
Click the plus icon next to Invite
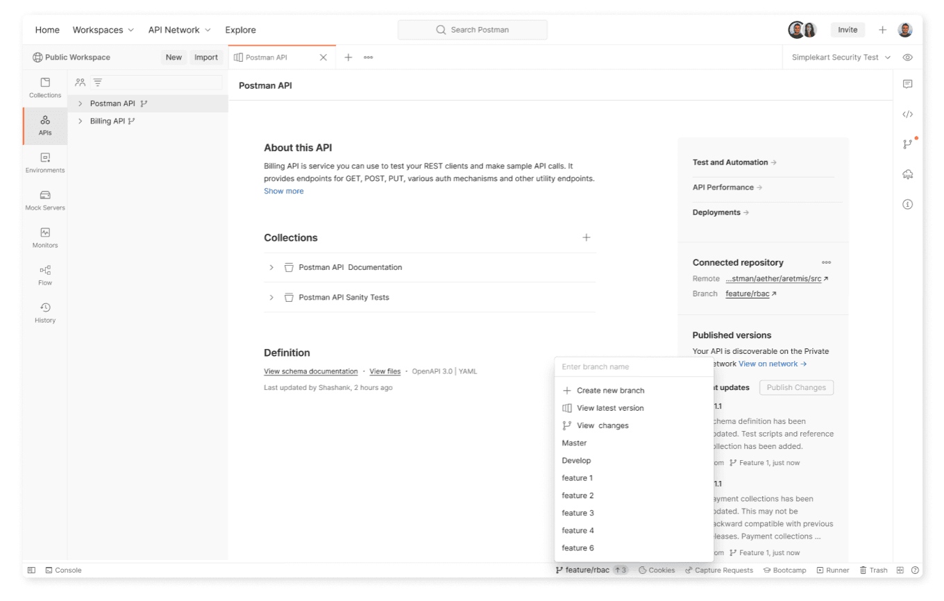click(882, 30)
